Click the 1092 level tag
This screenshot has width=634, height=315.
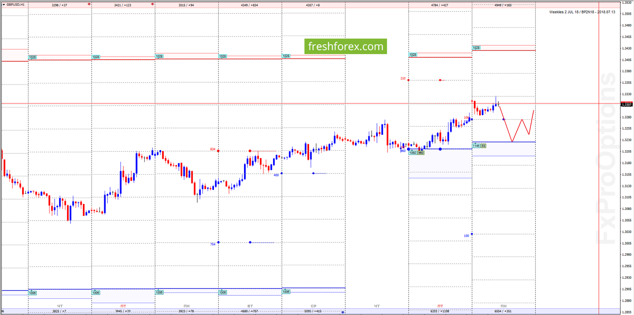coord(413,153)
